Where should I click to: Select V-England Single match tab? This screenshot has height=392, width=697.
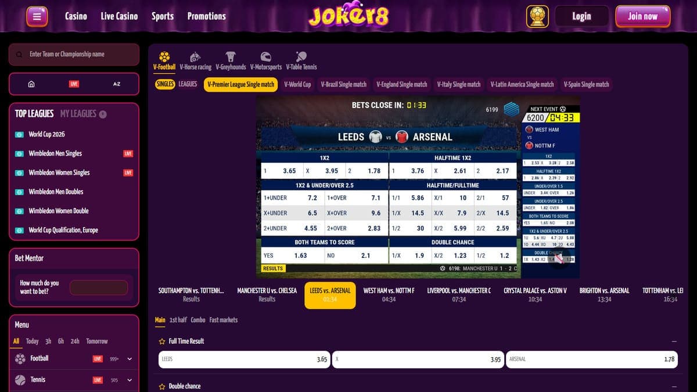pyautogui.click(x=402, y=84)
